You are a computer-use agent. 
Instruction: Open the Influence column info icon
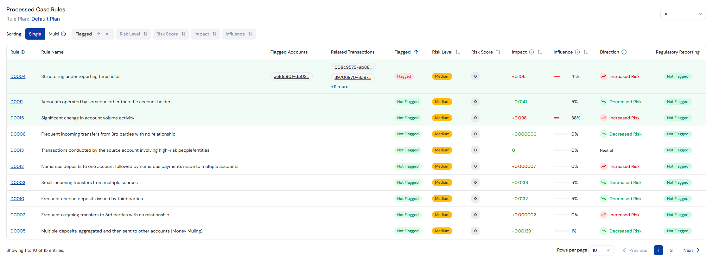[577, 52]
